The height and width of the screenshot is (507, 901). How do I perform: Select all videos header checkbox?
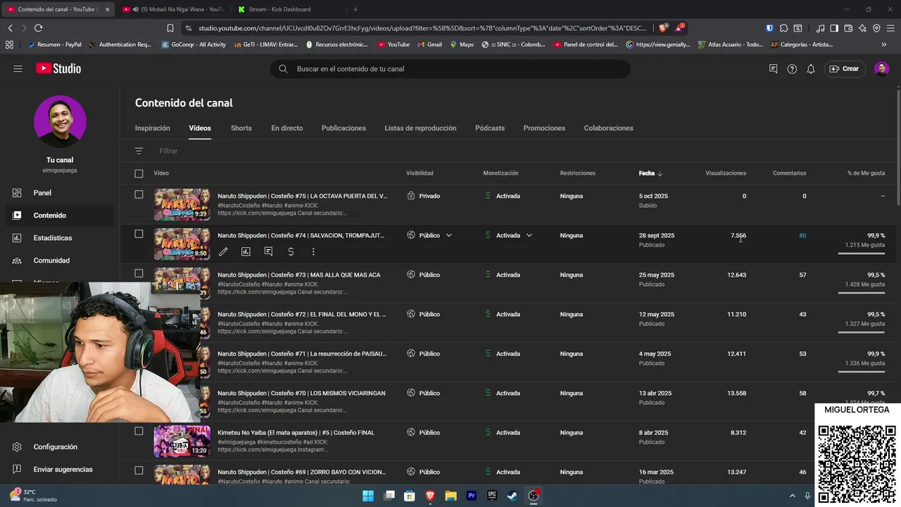[139, 173]
